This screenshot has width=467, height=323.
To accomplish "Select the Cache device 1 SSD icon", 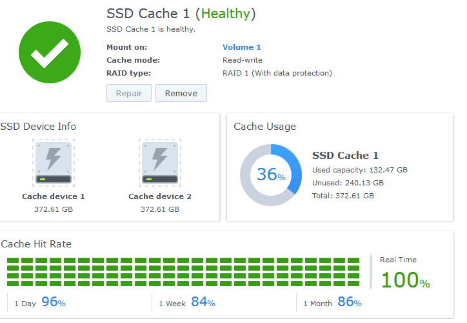I will (54, 163).
